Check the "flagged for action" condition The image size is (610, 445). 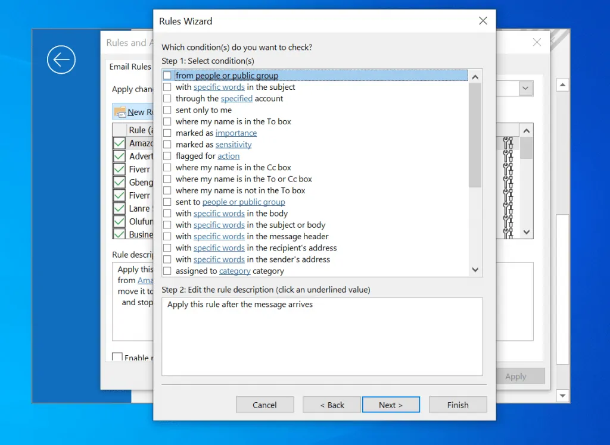click(x=167, y=155)
